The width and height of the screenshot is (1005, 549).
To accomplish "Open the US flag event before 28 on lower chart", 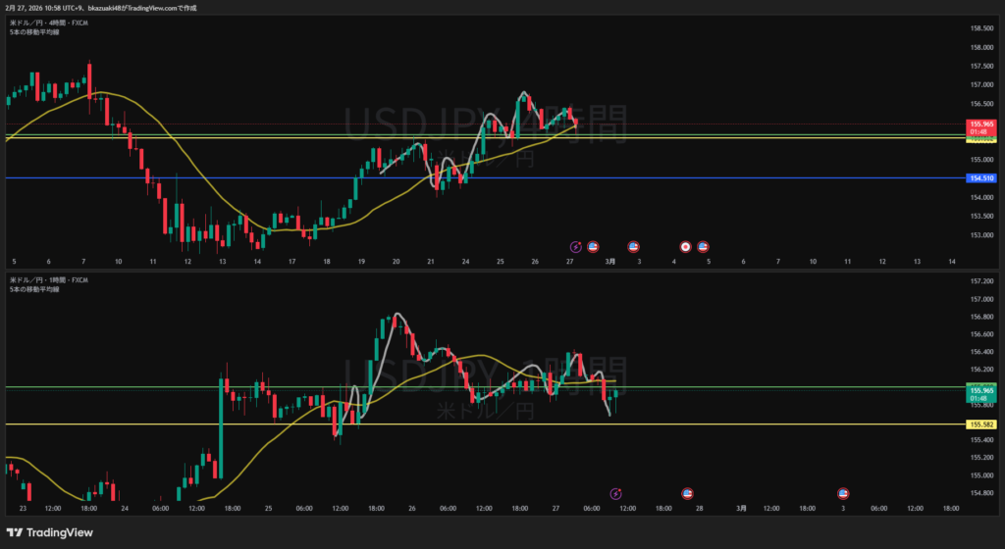I will 688,493.
